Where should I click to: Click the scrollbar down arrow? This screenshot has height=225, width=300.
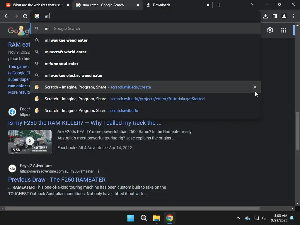[x=298, y=203]
